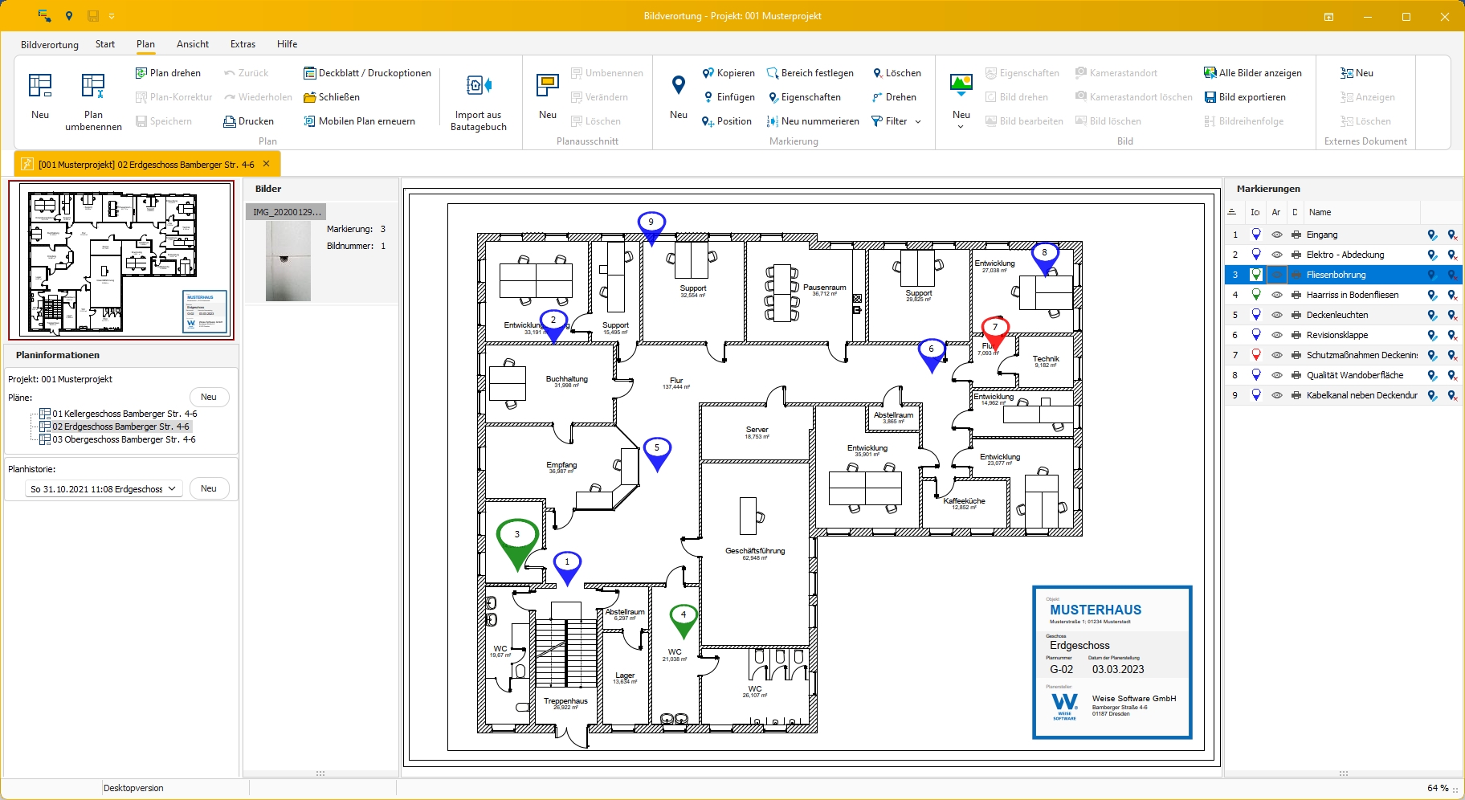Toggle visibility of Elektro - Abdeckung marker

(1276, 255)
